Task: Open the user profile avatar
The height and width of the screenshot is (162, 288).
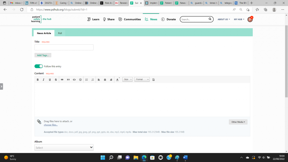Action: pyautogui.click(x=250, y=19)
